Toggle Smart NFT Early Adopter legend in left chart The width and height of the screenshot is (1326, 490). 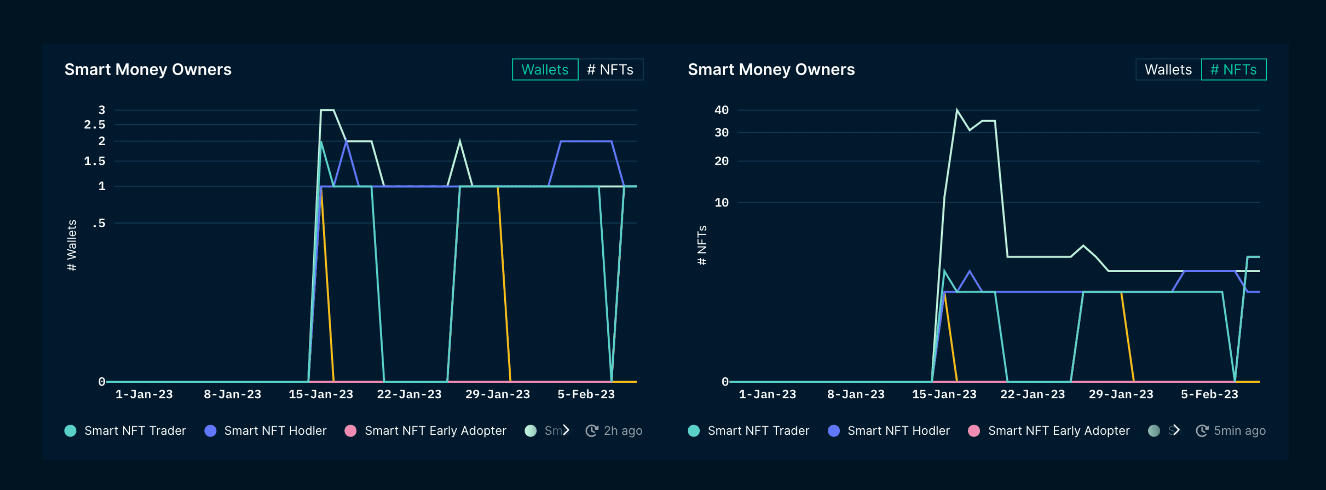(x=426, y=431)
